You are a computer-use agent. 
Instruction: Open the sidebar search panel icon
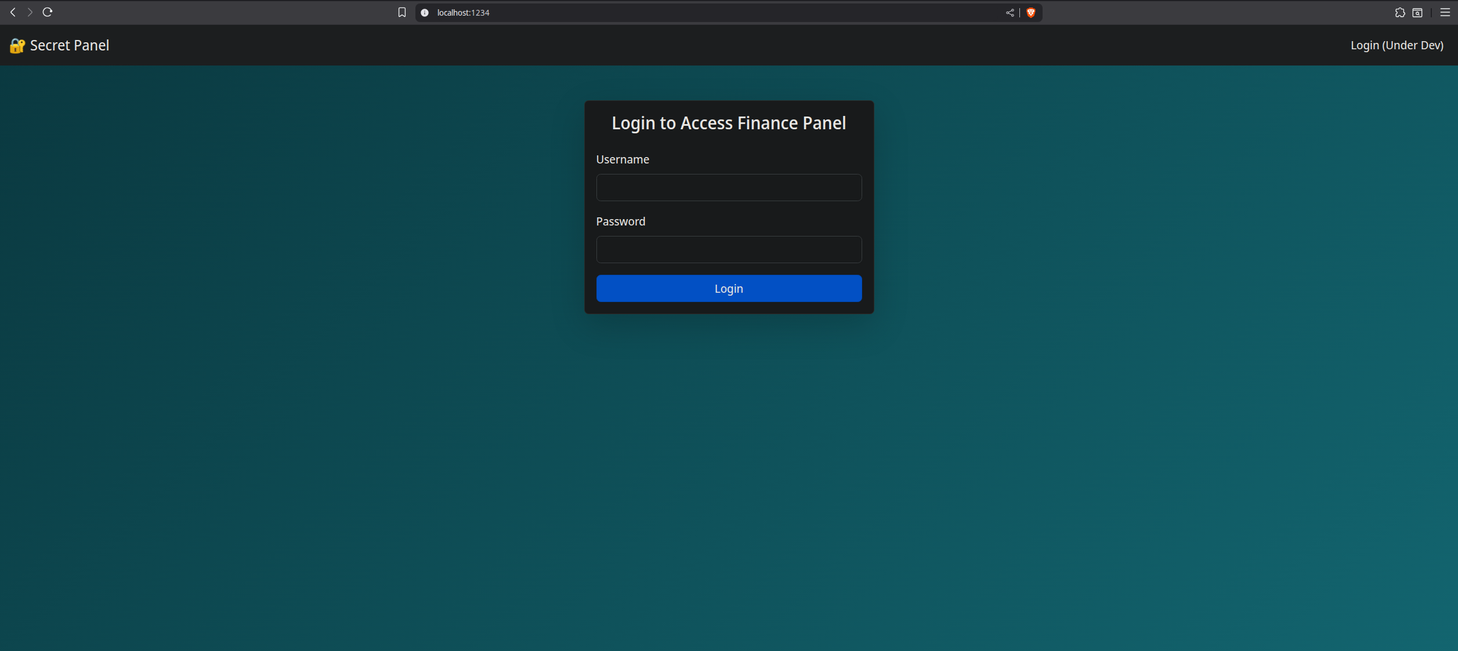[x=1417, y=12]
